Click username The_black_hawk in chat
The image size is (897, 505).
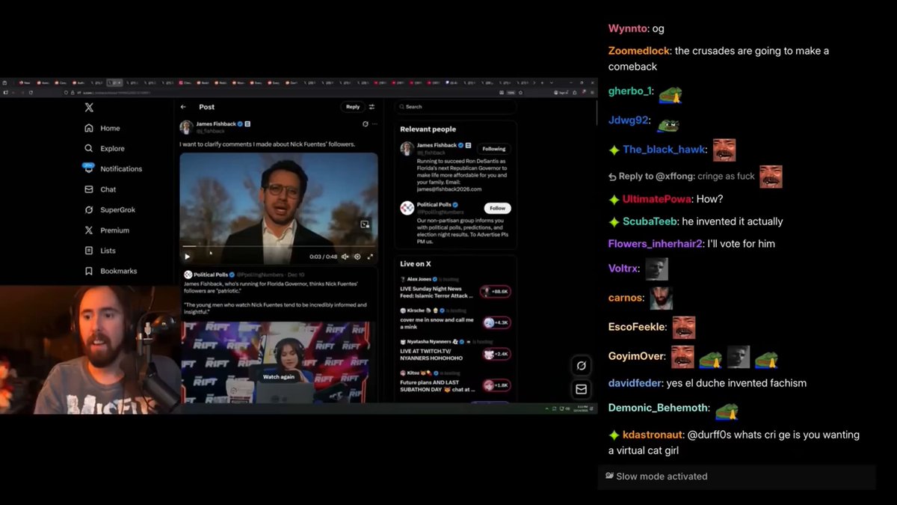pyautogui.click(x=664, y=150)
